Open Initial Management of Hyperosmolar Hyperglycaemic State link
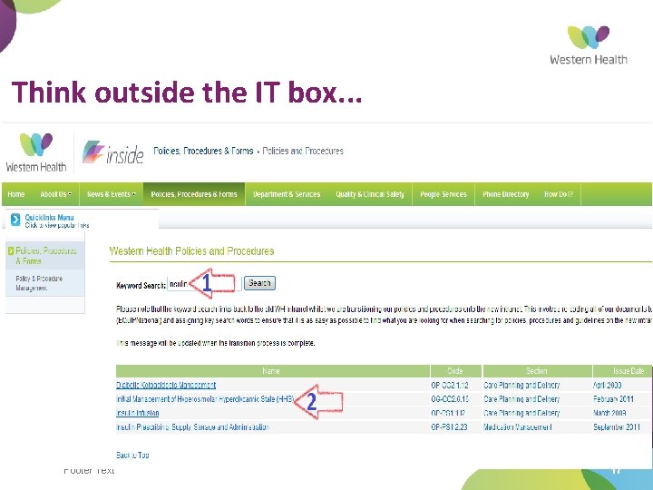This screenshot has height=490, width=653. pos(205,399)
